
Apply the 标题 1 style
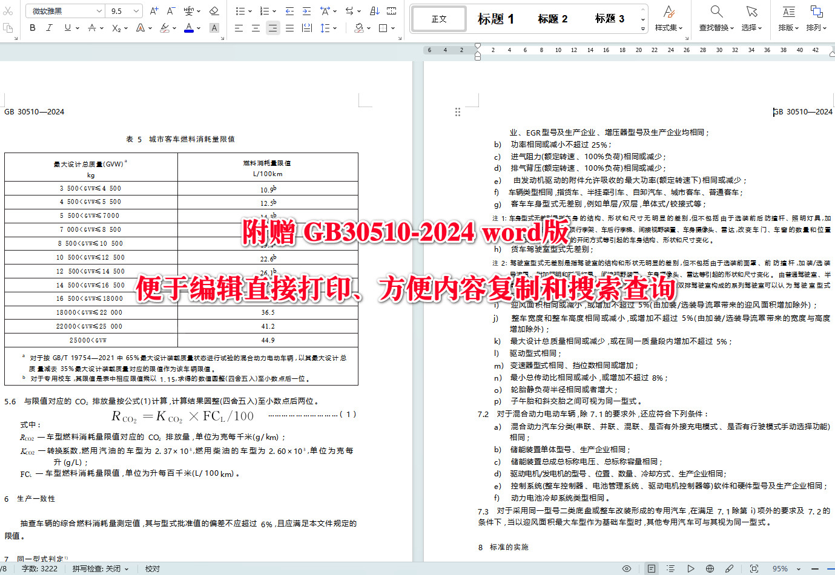coord(495,19)
